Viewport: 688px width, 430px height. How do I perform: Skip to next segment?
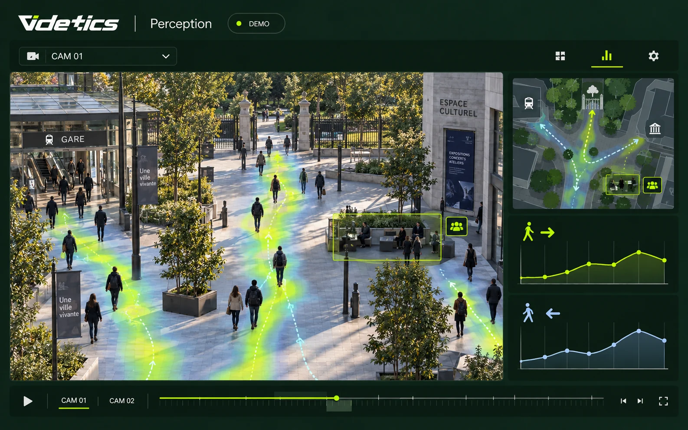(640, 401)
